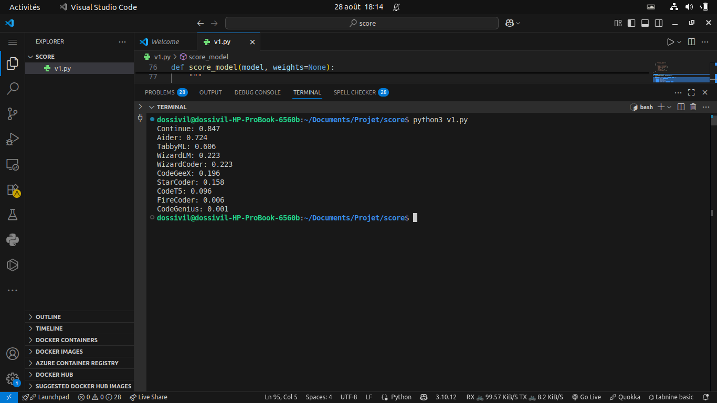Viewport: 717px width, 403px height.
Task: Open the Python view in activity bar
Action: 13,240
